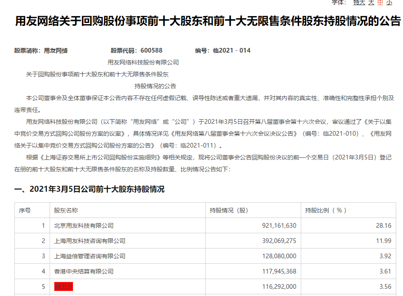403x296 pixels.
Task: Click announcement number 临2021 - 014
Action: [232, 50]
